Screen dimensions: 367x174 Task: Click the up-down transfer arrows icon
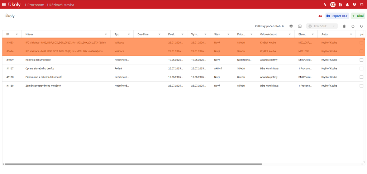pos(325,5)
